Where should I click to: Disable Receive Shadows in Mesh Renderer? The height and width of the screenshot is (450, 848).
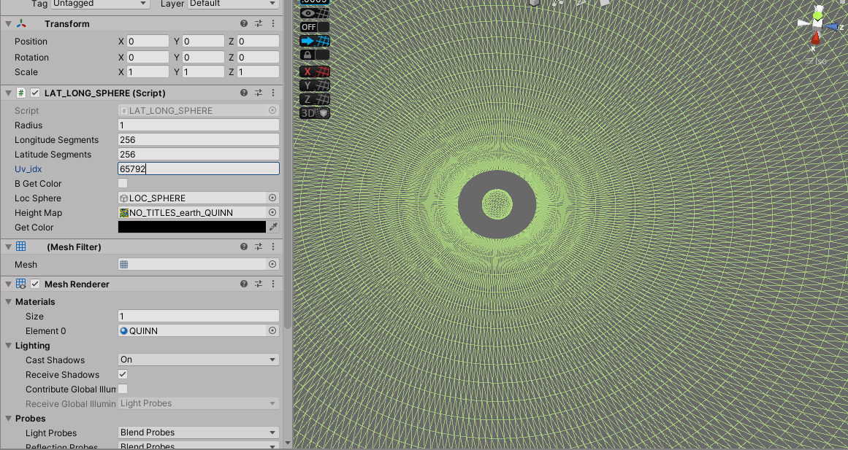pyautogui.click(x=122, y=374)
